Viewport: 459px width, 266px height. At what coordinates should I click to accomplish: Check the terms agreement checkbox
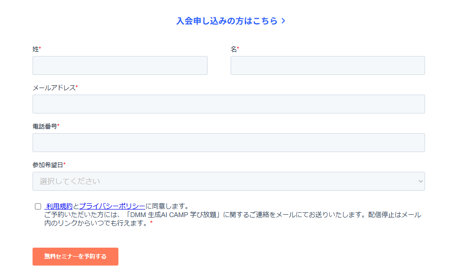pos(38,206)
